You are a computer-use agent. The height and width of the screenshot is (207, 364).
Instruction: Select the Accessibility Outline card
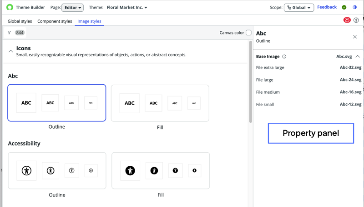pyautogui.click(x=57, y=171)
